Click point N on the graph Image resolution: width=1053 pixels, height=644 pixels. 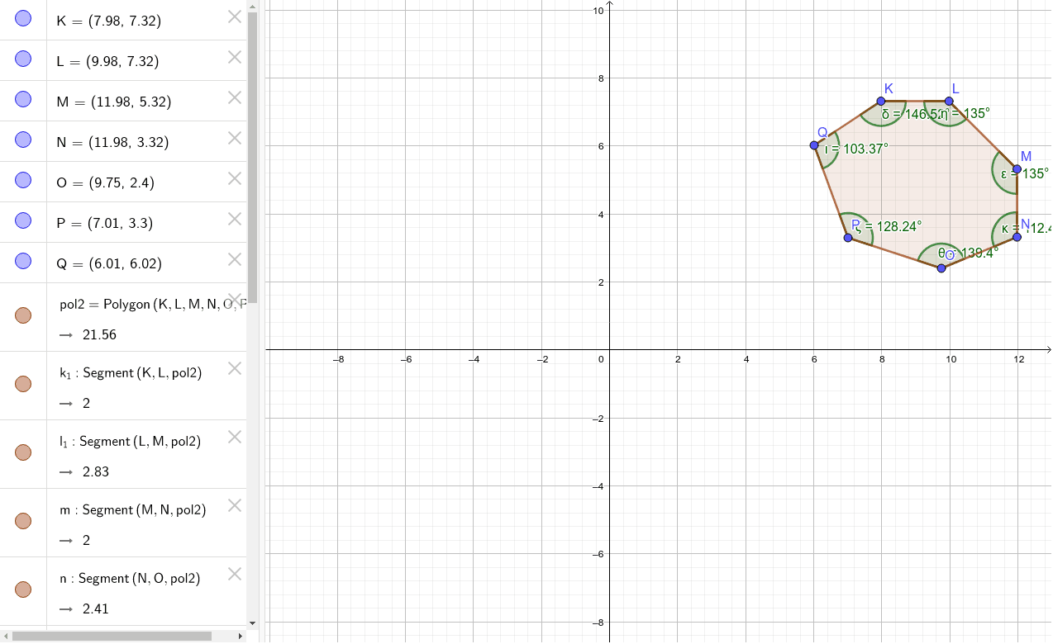tap(1017, 237)
